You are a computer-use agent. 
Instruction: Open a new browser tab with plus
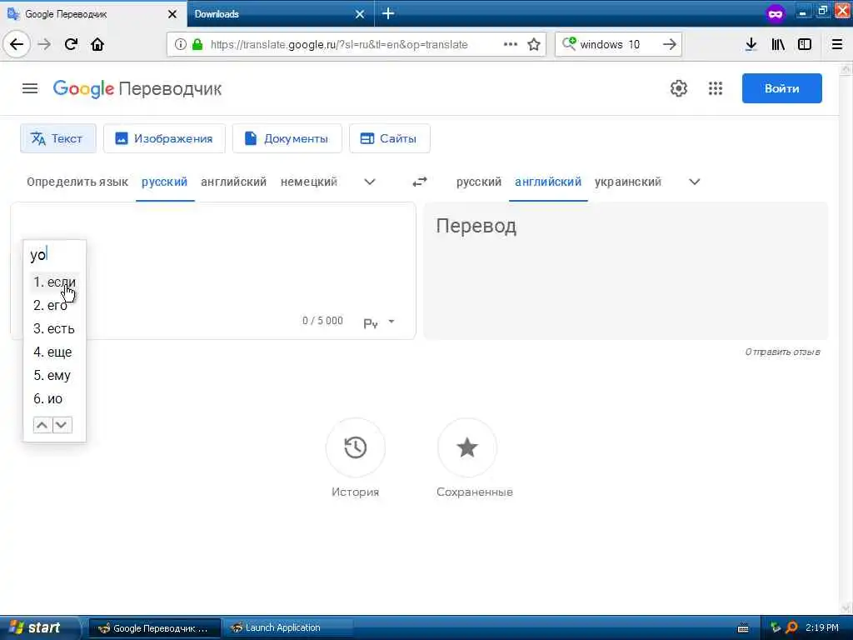388,13
